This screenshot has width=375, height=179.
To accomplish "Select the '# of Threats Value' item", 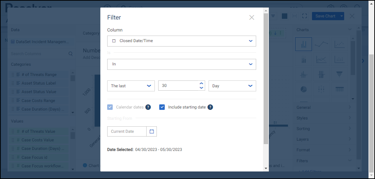I will [39, 131].
